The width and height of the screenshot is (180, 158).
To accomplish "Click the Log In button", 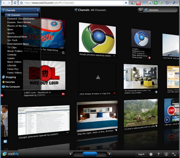I will tap(141, 154).
